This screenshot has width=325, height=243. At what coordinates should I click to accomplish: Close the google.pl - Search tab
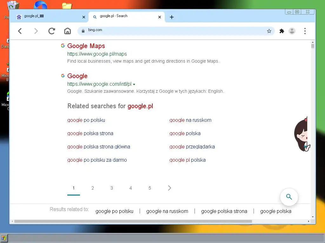click(160, 17)
